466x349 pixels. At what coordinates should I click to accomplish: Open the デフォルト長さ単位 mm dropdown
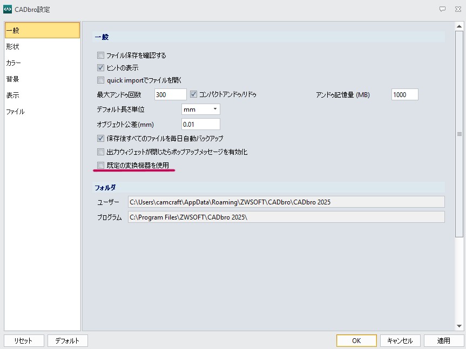[201, 109]
